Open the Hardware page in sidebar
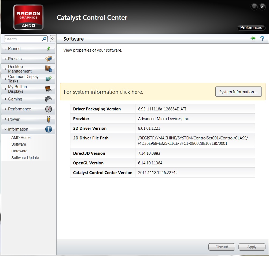This screenshot has width=269, height=256. click(x=19, y=151)
